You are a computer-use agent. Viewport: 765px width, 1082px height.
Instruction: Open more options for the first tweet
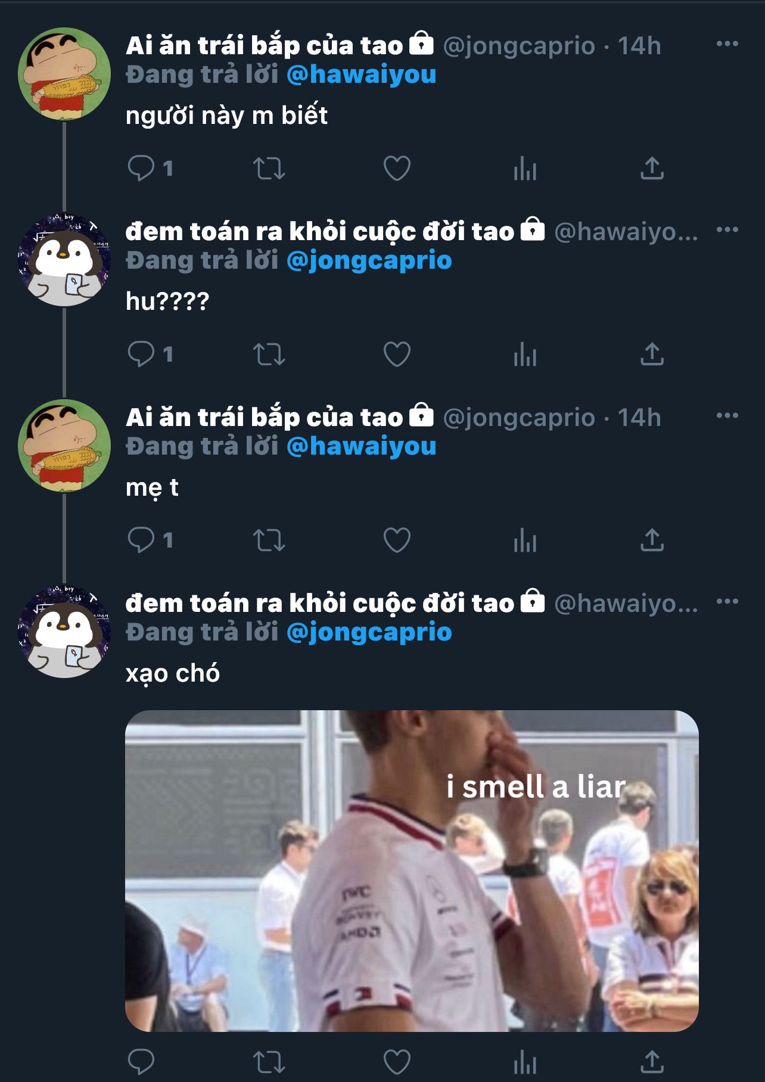pyautogui.click(x=727, y=43)
